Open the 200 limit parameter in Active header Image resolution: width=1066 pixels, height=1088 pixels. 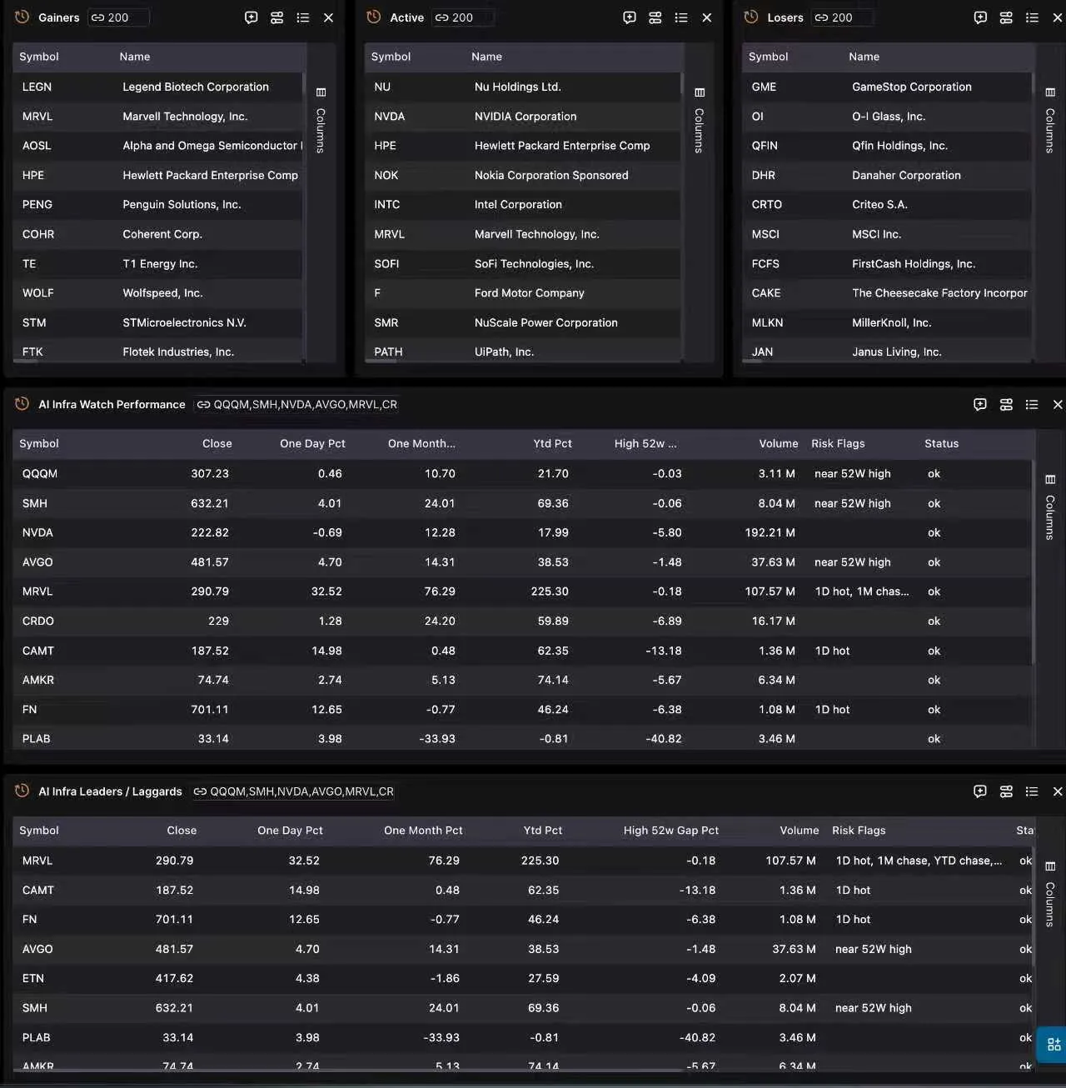[x=461, y=17]
